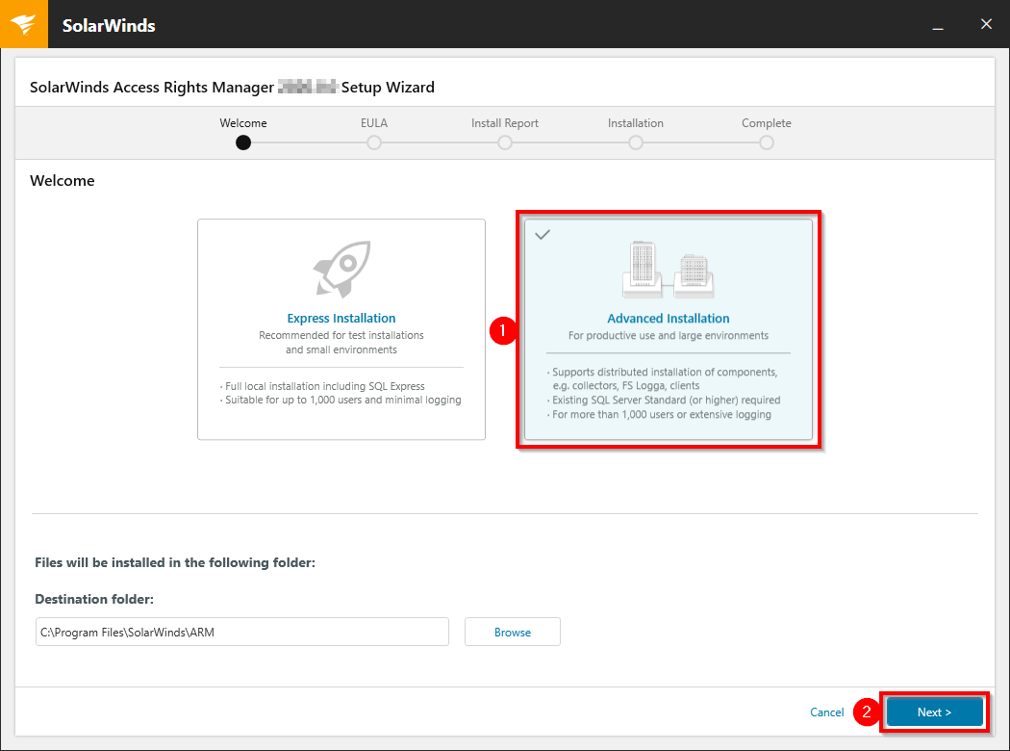
Task: Click the SolarWinds logo icon
Action: (23, 24)
